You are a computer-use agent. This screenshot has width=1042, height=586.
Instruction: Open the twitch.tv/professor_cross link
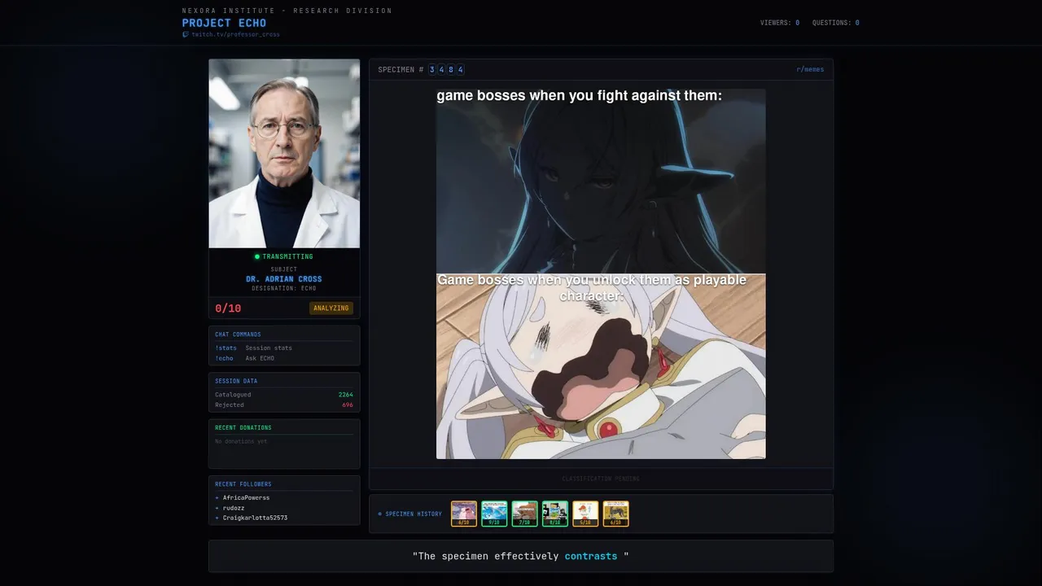235,34
